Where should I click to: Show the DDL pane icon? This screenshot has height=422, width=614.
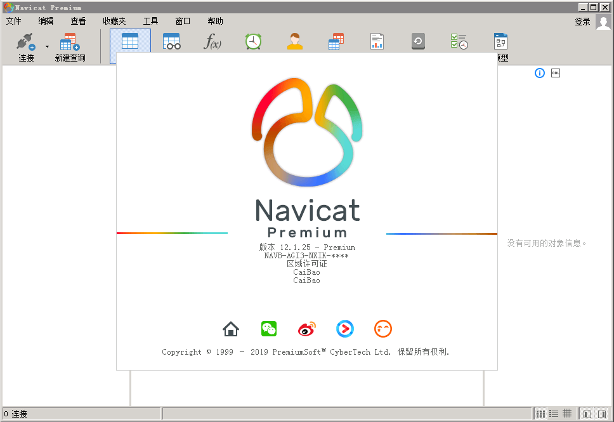556,73
